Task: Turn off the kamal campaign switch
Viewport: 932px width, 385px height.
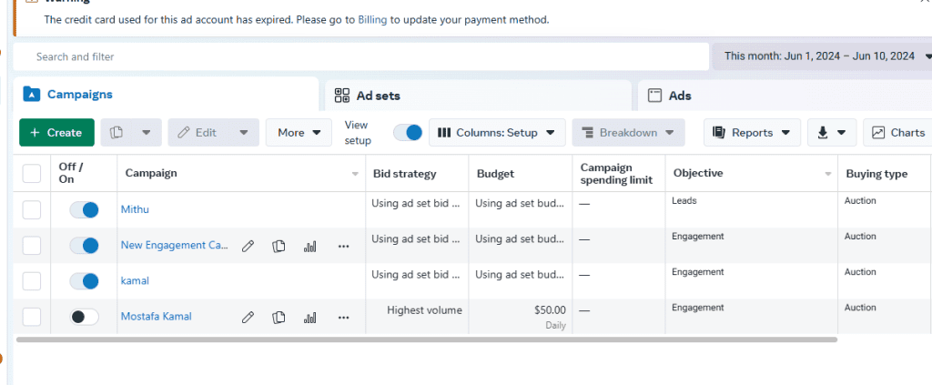Action: 84,281
